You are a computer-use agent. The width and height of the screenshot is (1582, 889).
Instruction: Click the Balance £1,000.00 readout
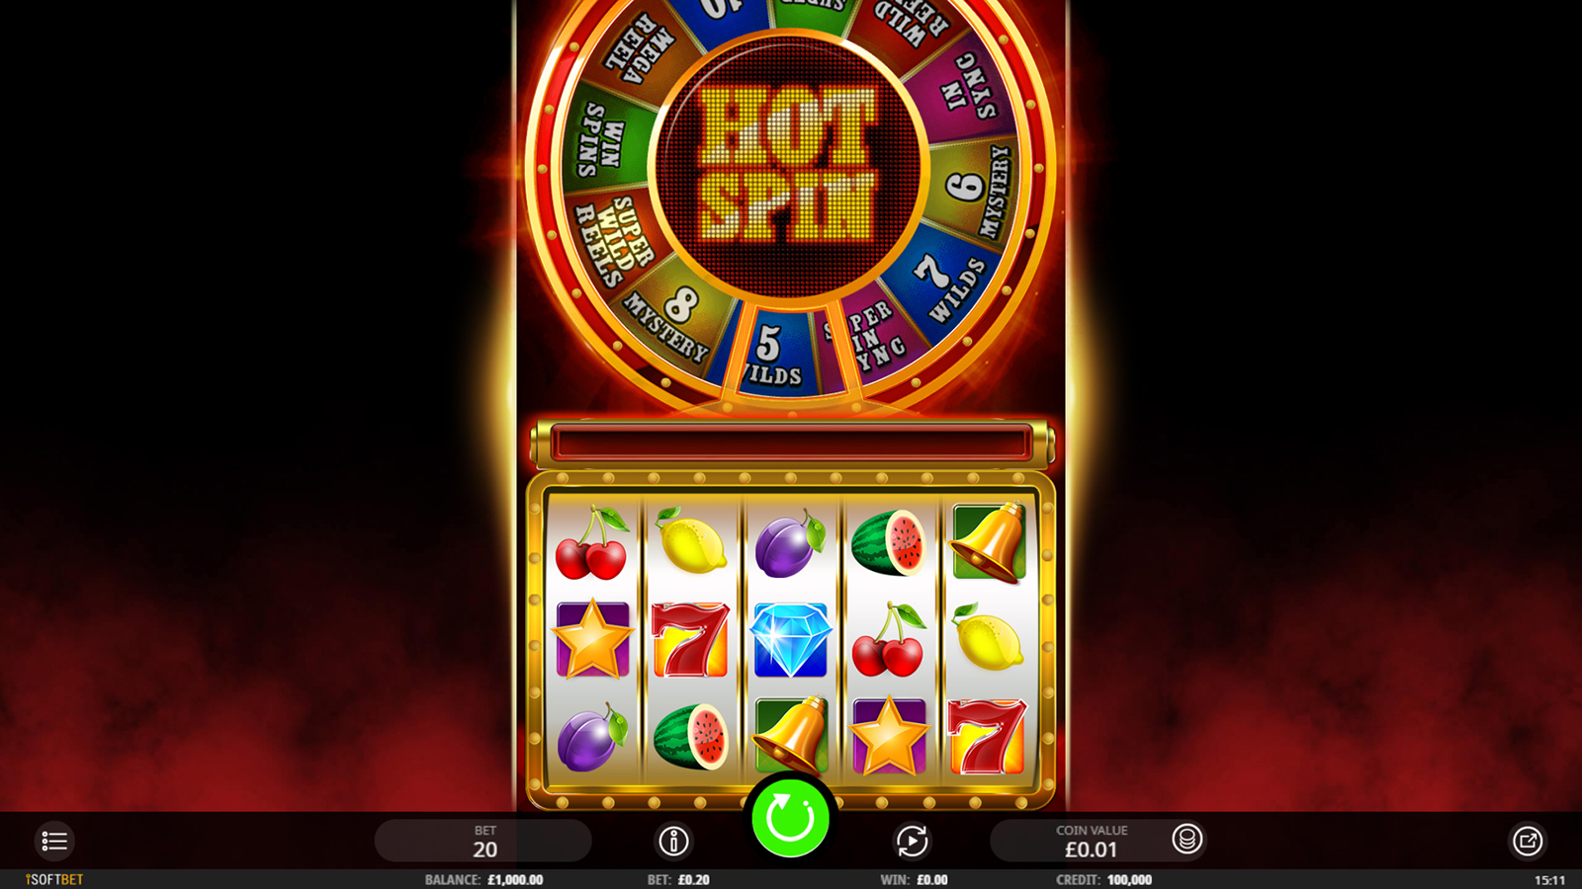click(483, 879)
